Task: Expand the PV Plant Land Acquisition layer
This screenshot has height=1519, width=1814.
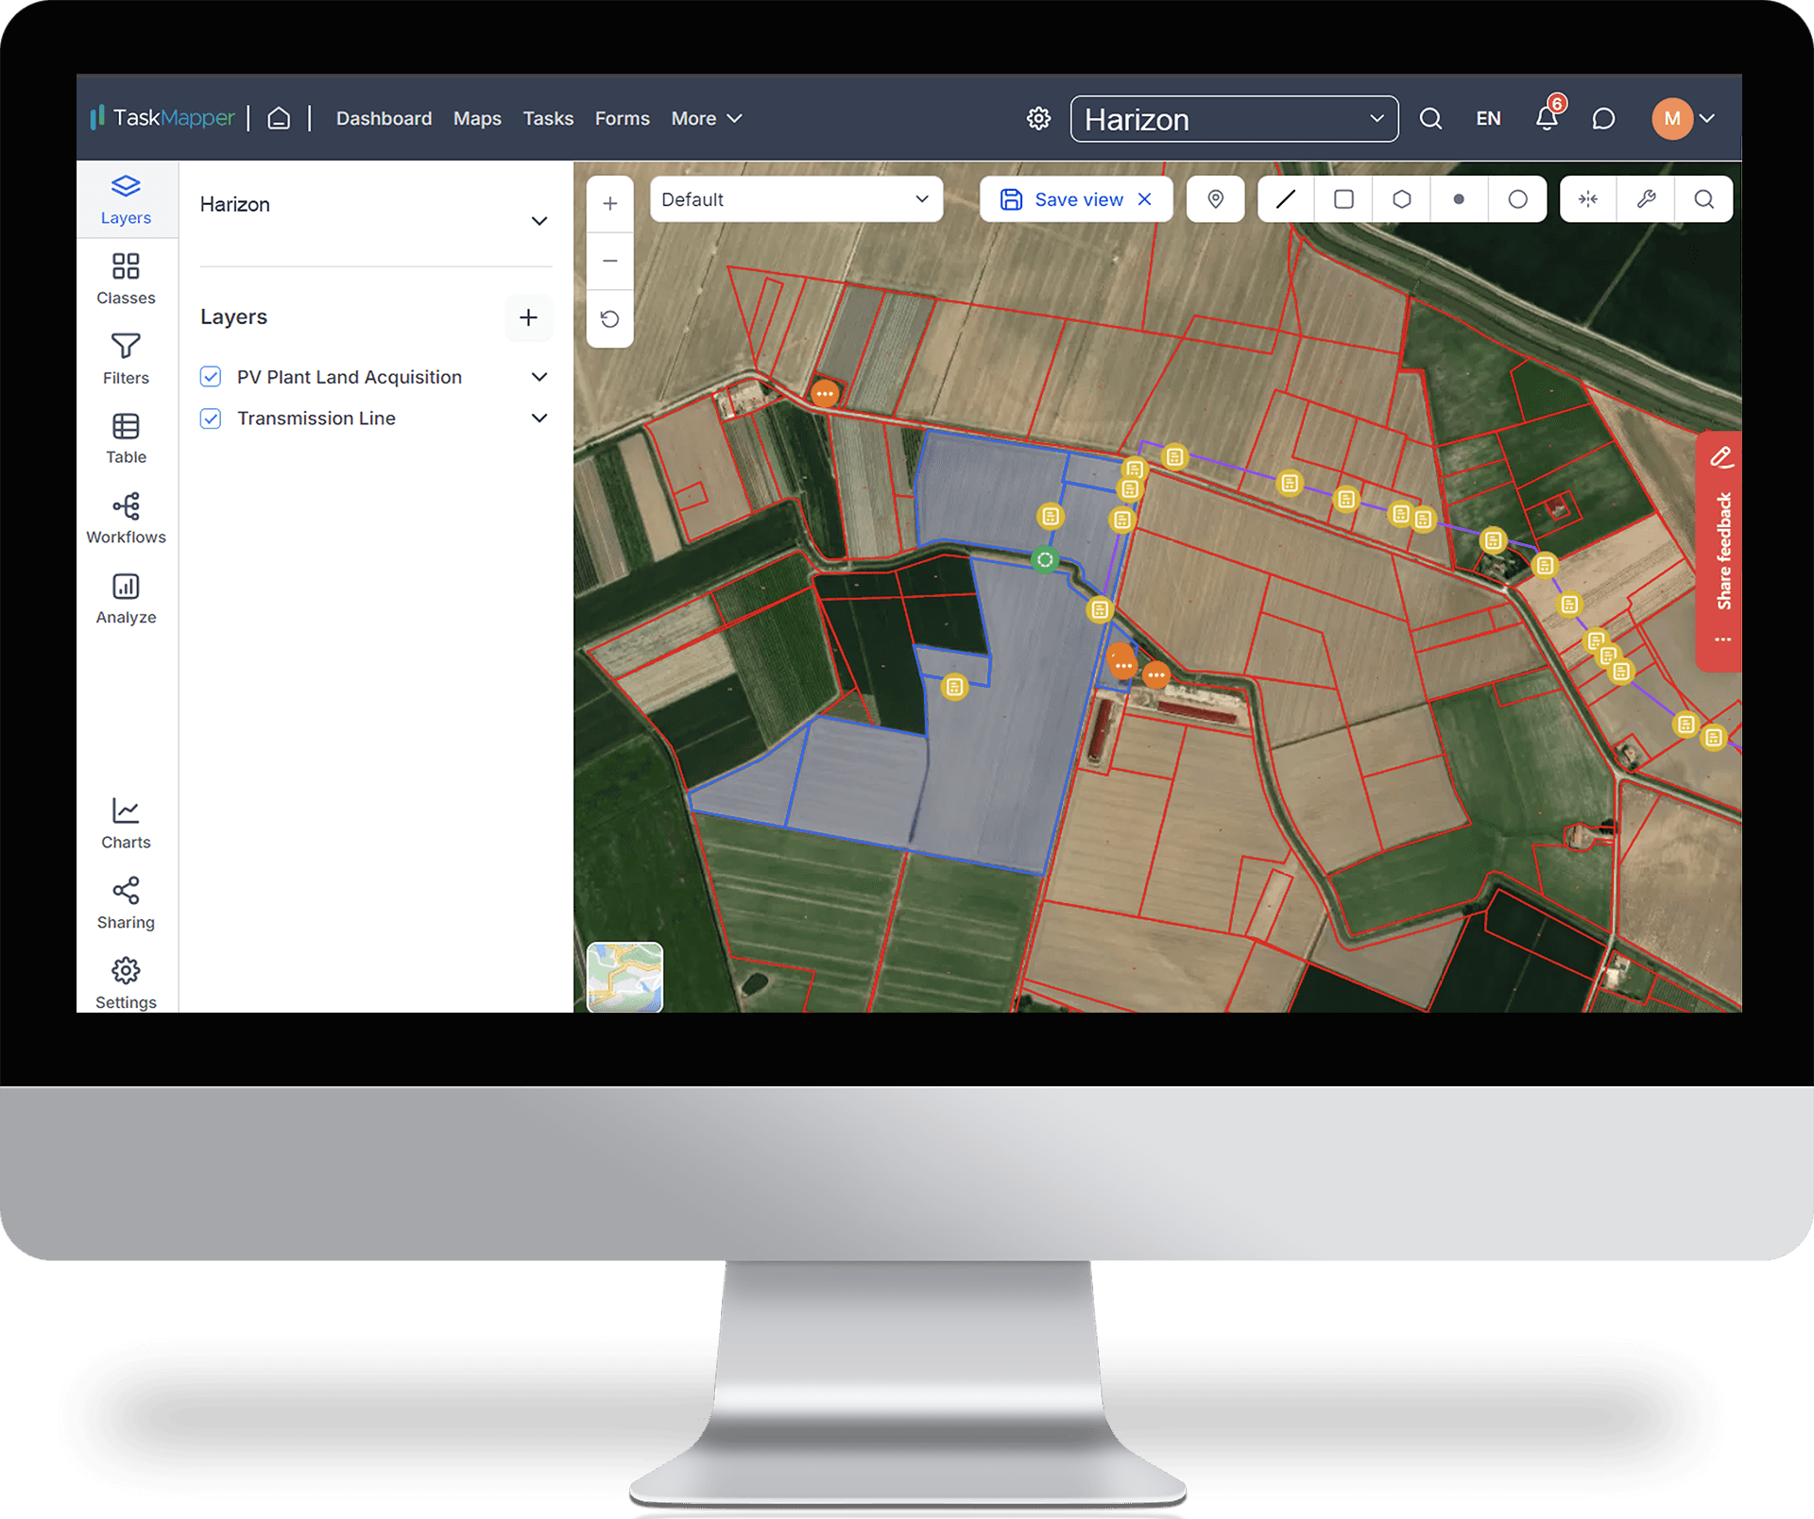Action: 539,377
